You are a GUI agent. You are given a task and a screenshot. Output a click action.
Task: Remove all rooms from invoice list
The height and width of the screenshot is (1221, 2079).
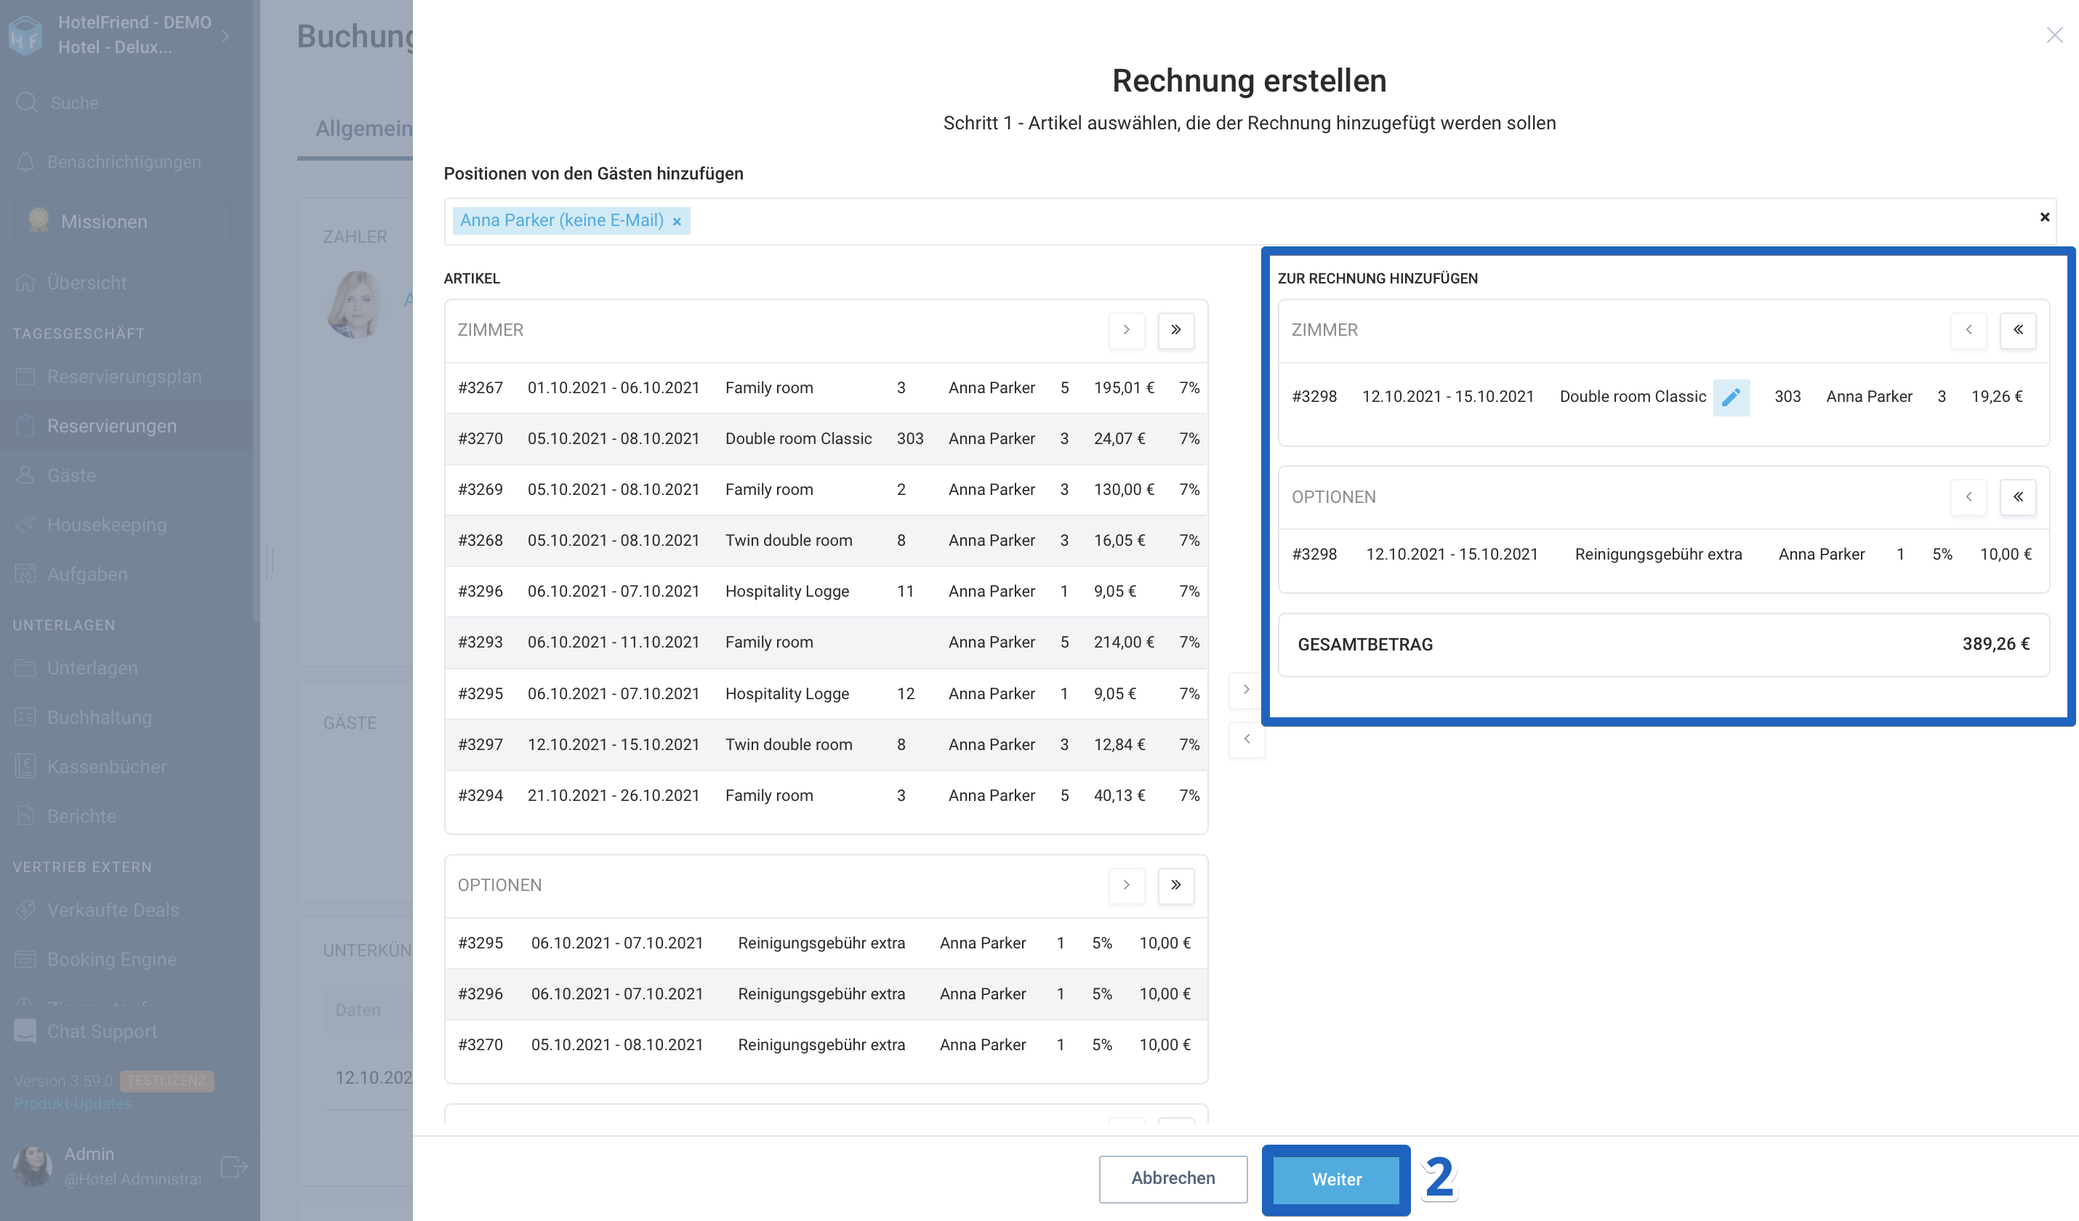(x=2017, y=330)
